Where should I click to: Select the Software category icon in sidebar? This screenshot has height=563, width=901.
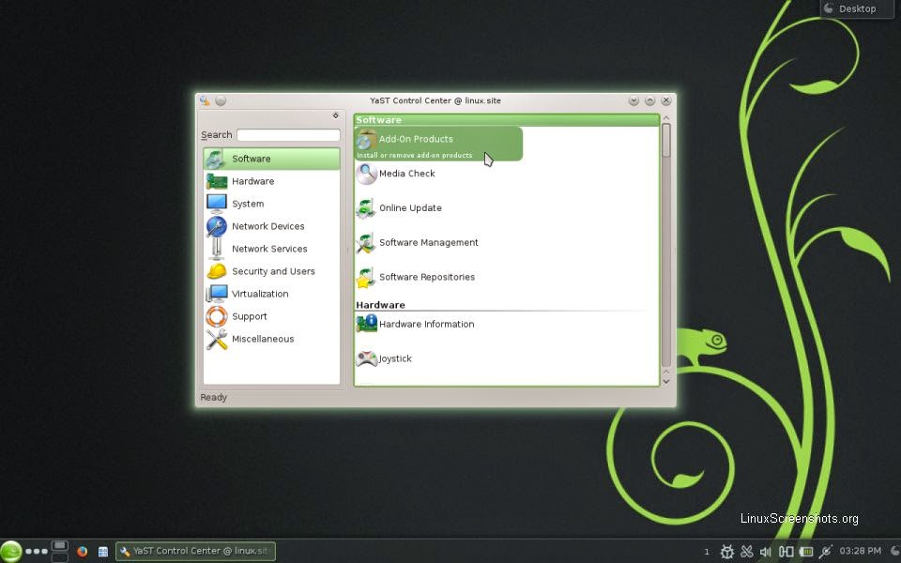216,159
